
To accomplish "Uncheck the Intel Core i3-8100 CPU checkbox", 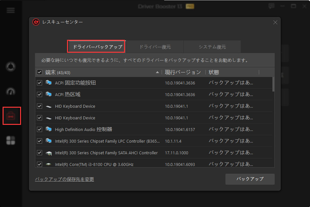I will tap(40, 164).
